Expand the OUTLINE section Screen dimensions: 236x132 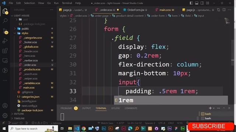(19, 114)
